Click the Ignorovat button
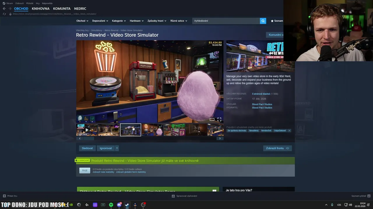This screenshot has width=373, height=209. (106, 148)
